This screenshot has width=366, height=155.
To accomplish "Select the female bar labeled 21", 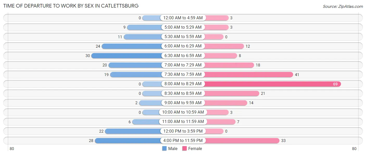I will pos(232,93).
